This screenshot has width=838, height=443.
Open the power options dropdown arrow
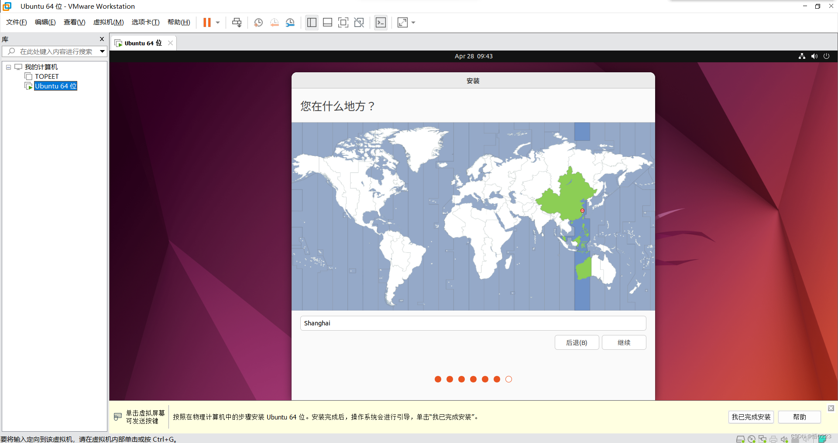[218, 23]
